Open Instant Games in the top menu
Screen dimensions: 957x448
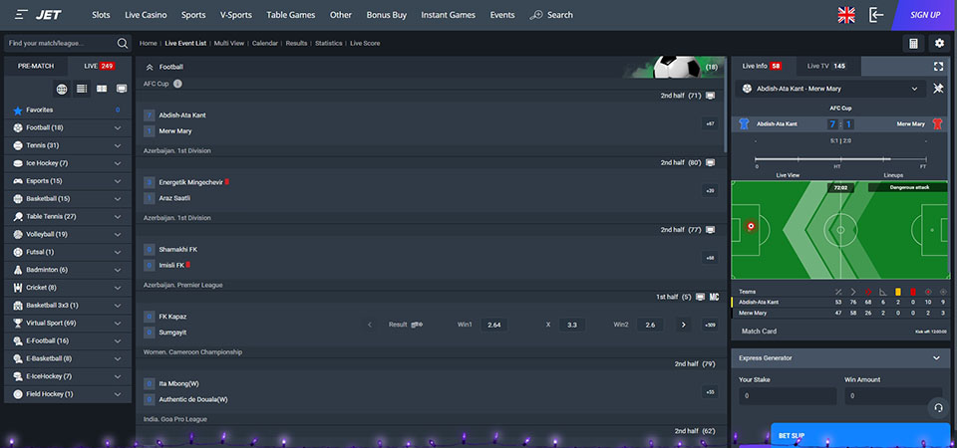448,15
